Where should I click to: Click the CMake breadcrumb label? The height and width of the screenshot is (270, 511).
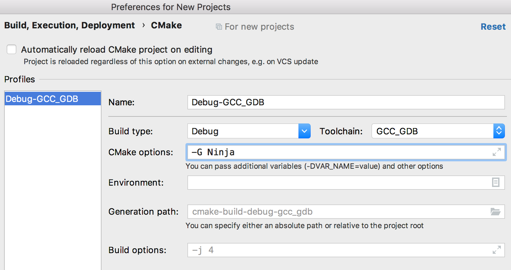[166, 25]
